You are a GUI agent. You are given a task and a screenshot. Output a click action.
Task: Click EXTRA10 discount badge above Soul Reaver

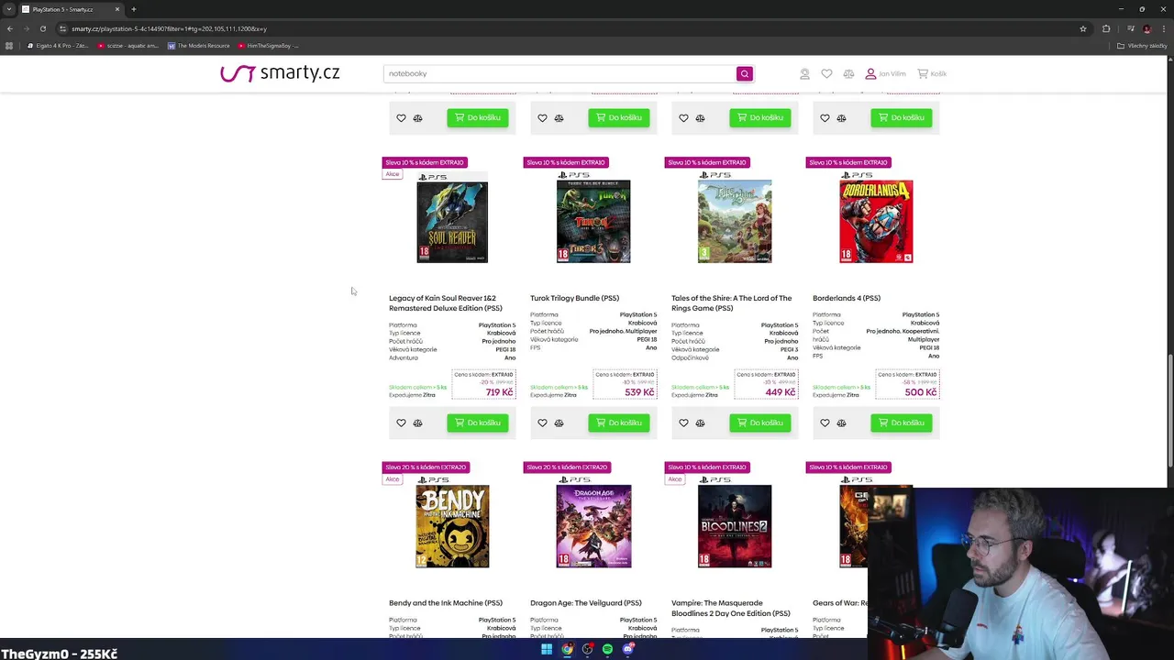pos(425,162)
